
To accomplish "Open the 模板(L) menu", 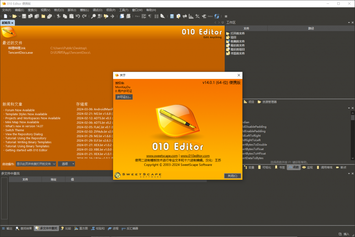I will (x=84, y=10).
